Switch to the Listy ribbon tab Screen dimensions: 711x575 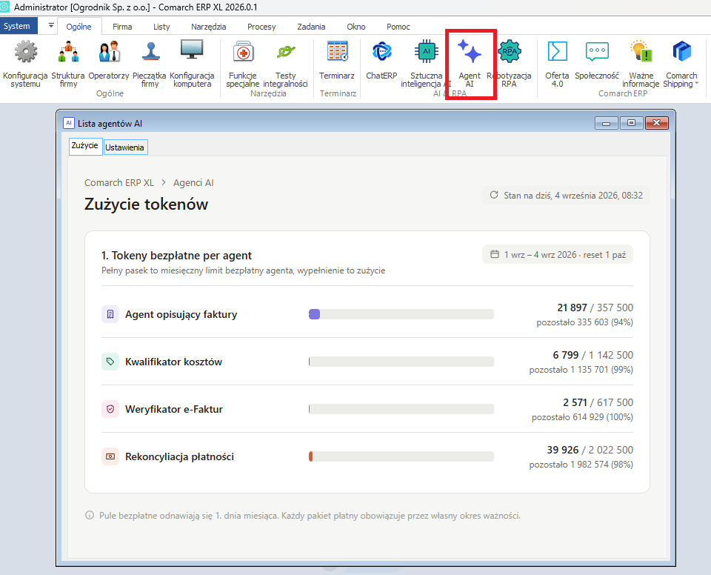(161, 27)
